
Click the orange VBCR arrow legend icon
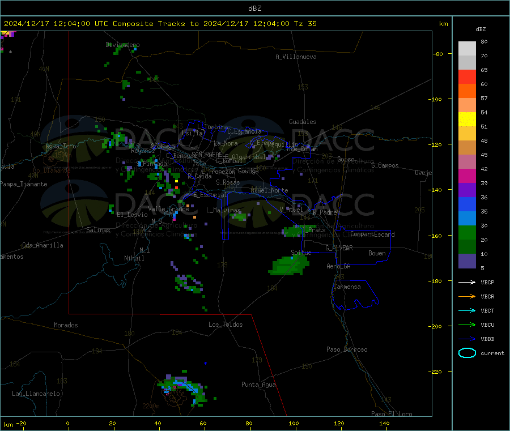(x=467, y=296)
